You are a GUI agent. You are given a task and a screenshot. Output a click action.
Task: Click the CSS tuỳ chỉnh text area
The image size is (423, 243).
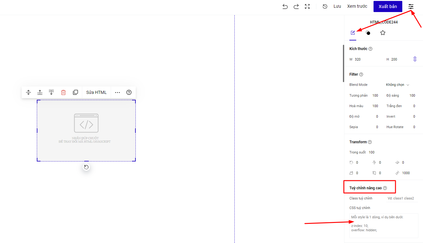384,225
